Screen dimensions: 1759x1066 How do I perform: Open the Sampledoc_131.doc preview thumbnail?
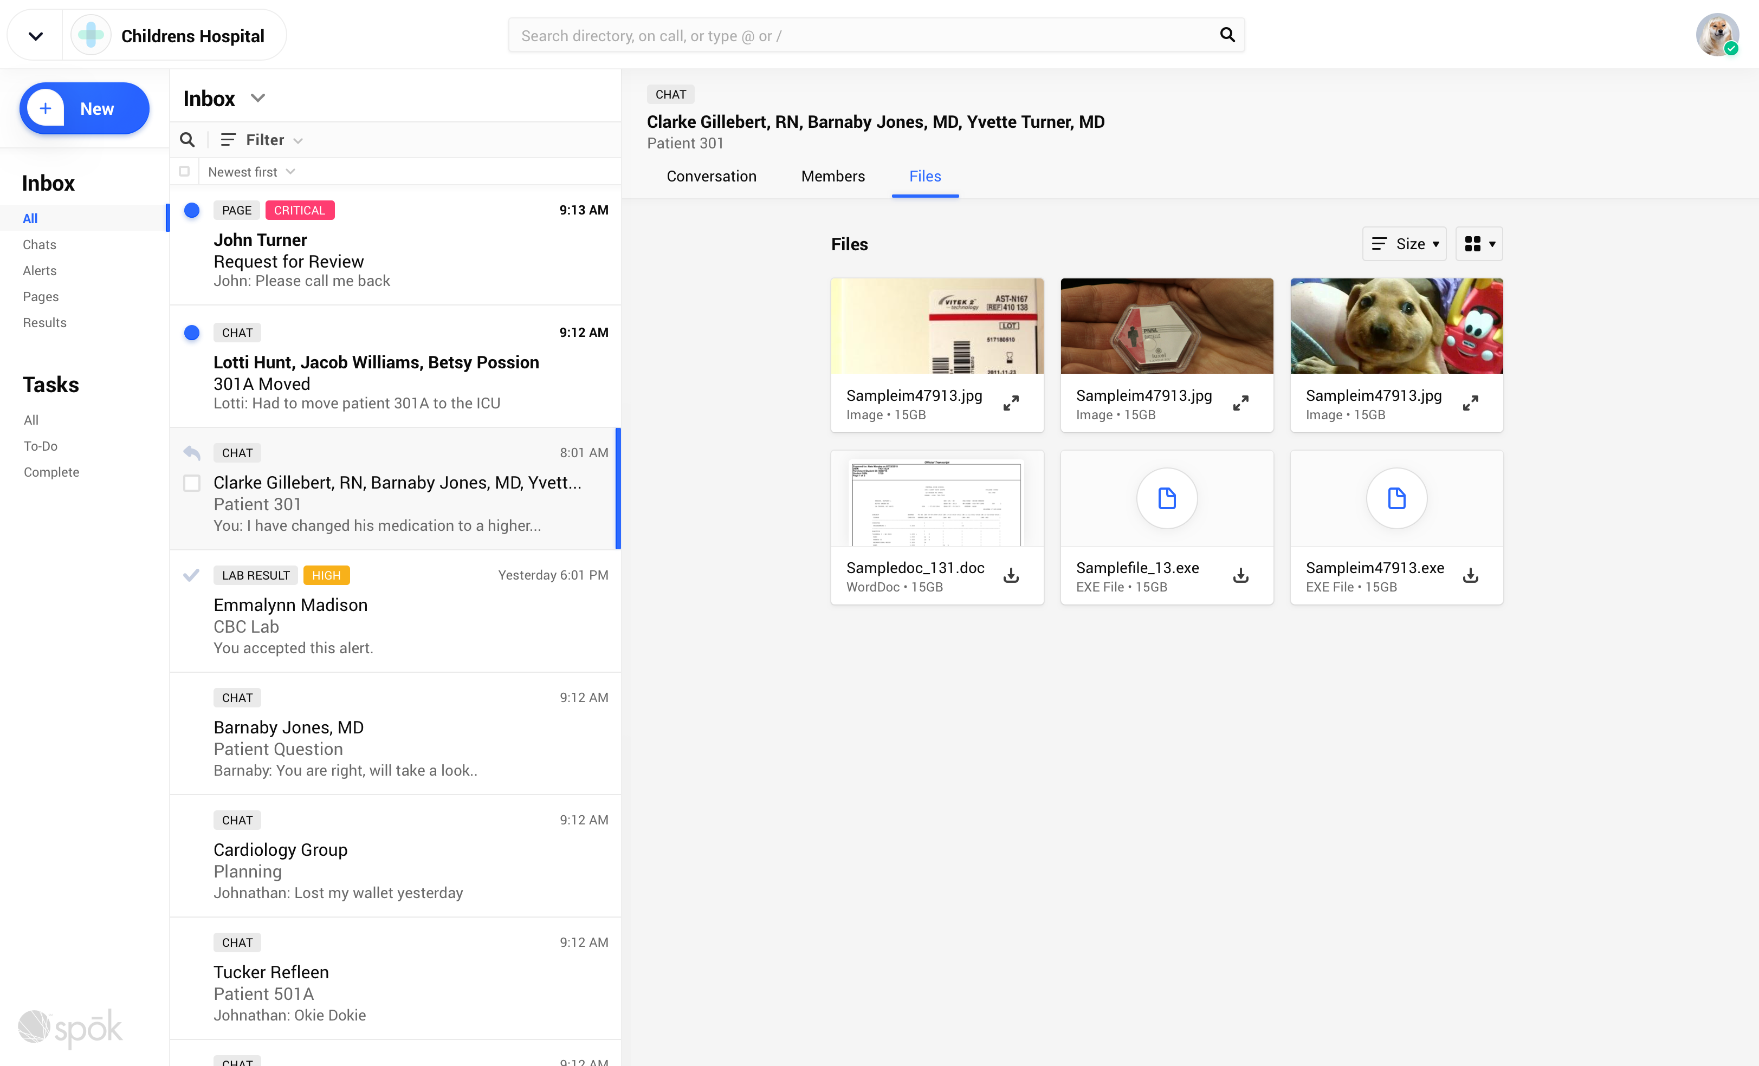936,499
